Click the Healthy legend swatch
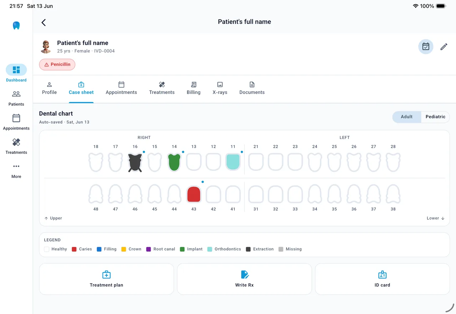Viewport: 456px width, 314px height. click(47, 249)
